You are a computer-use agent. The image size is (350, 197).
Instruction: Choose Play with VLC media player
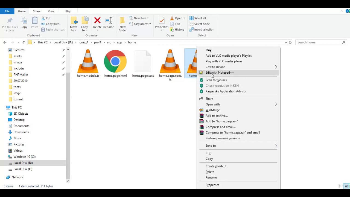point(238,61)
